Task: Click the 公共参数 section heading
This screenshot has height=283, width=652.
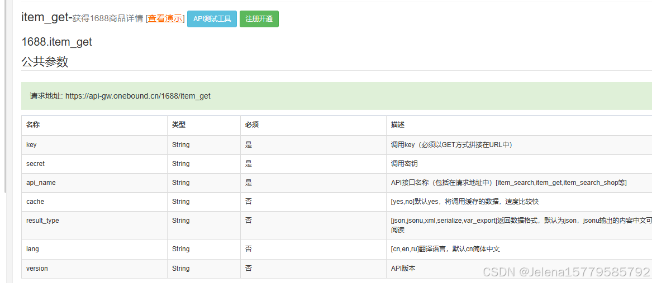Action: point(45,62)
